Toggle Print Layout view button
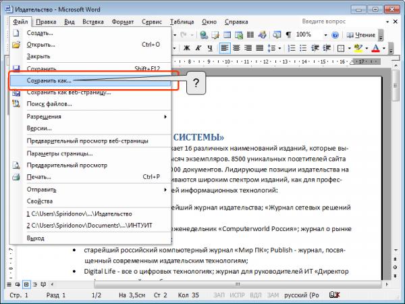The image size is (405, 304). click(26, 284)
